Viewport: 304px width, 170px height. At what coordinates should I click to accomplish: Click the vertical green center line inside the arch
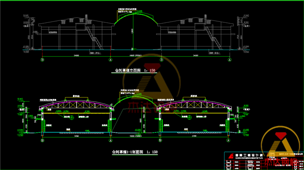[x=133, y=32]
